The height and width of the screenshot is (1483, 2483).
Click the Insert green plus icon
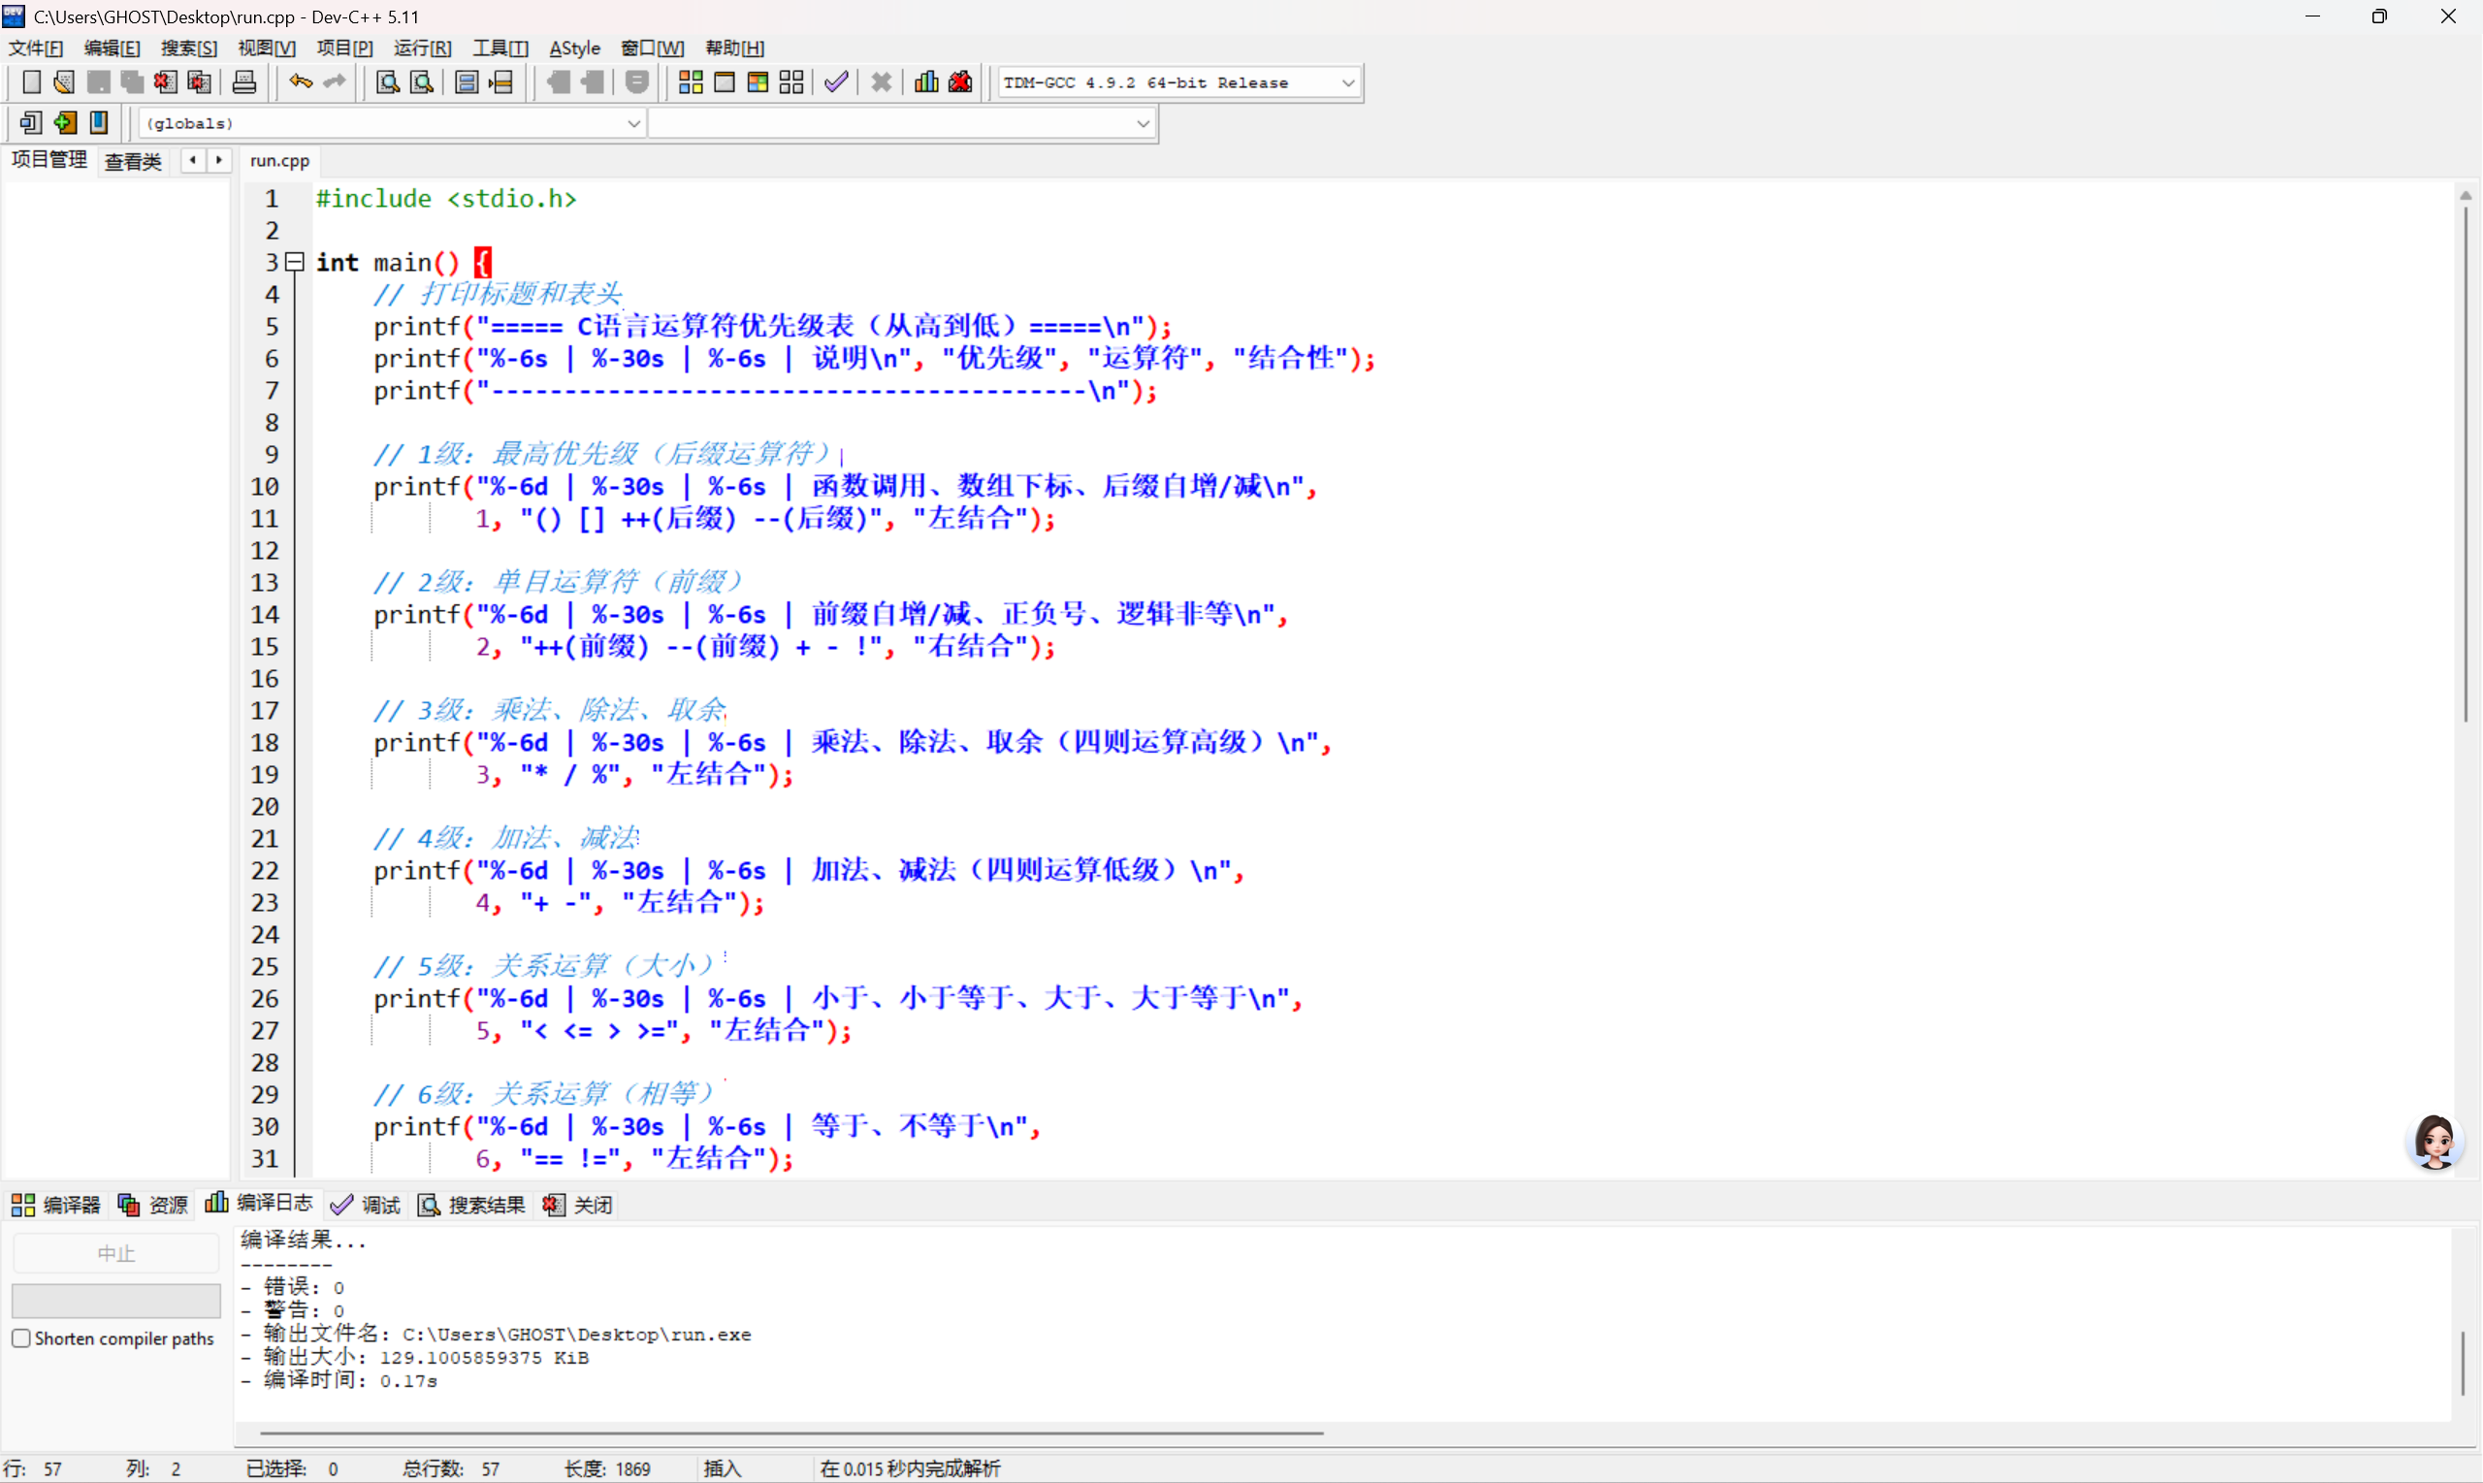[65, 123]
